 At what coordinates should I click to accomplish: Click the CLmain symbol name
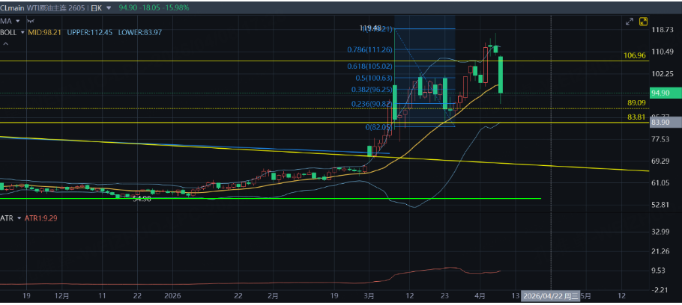[12, 7]
